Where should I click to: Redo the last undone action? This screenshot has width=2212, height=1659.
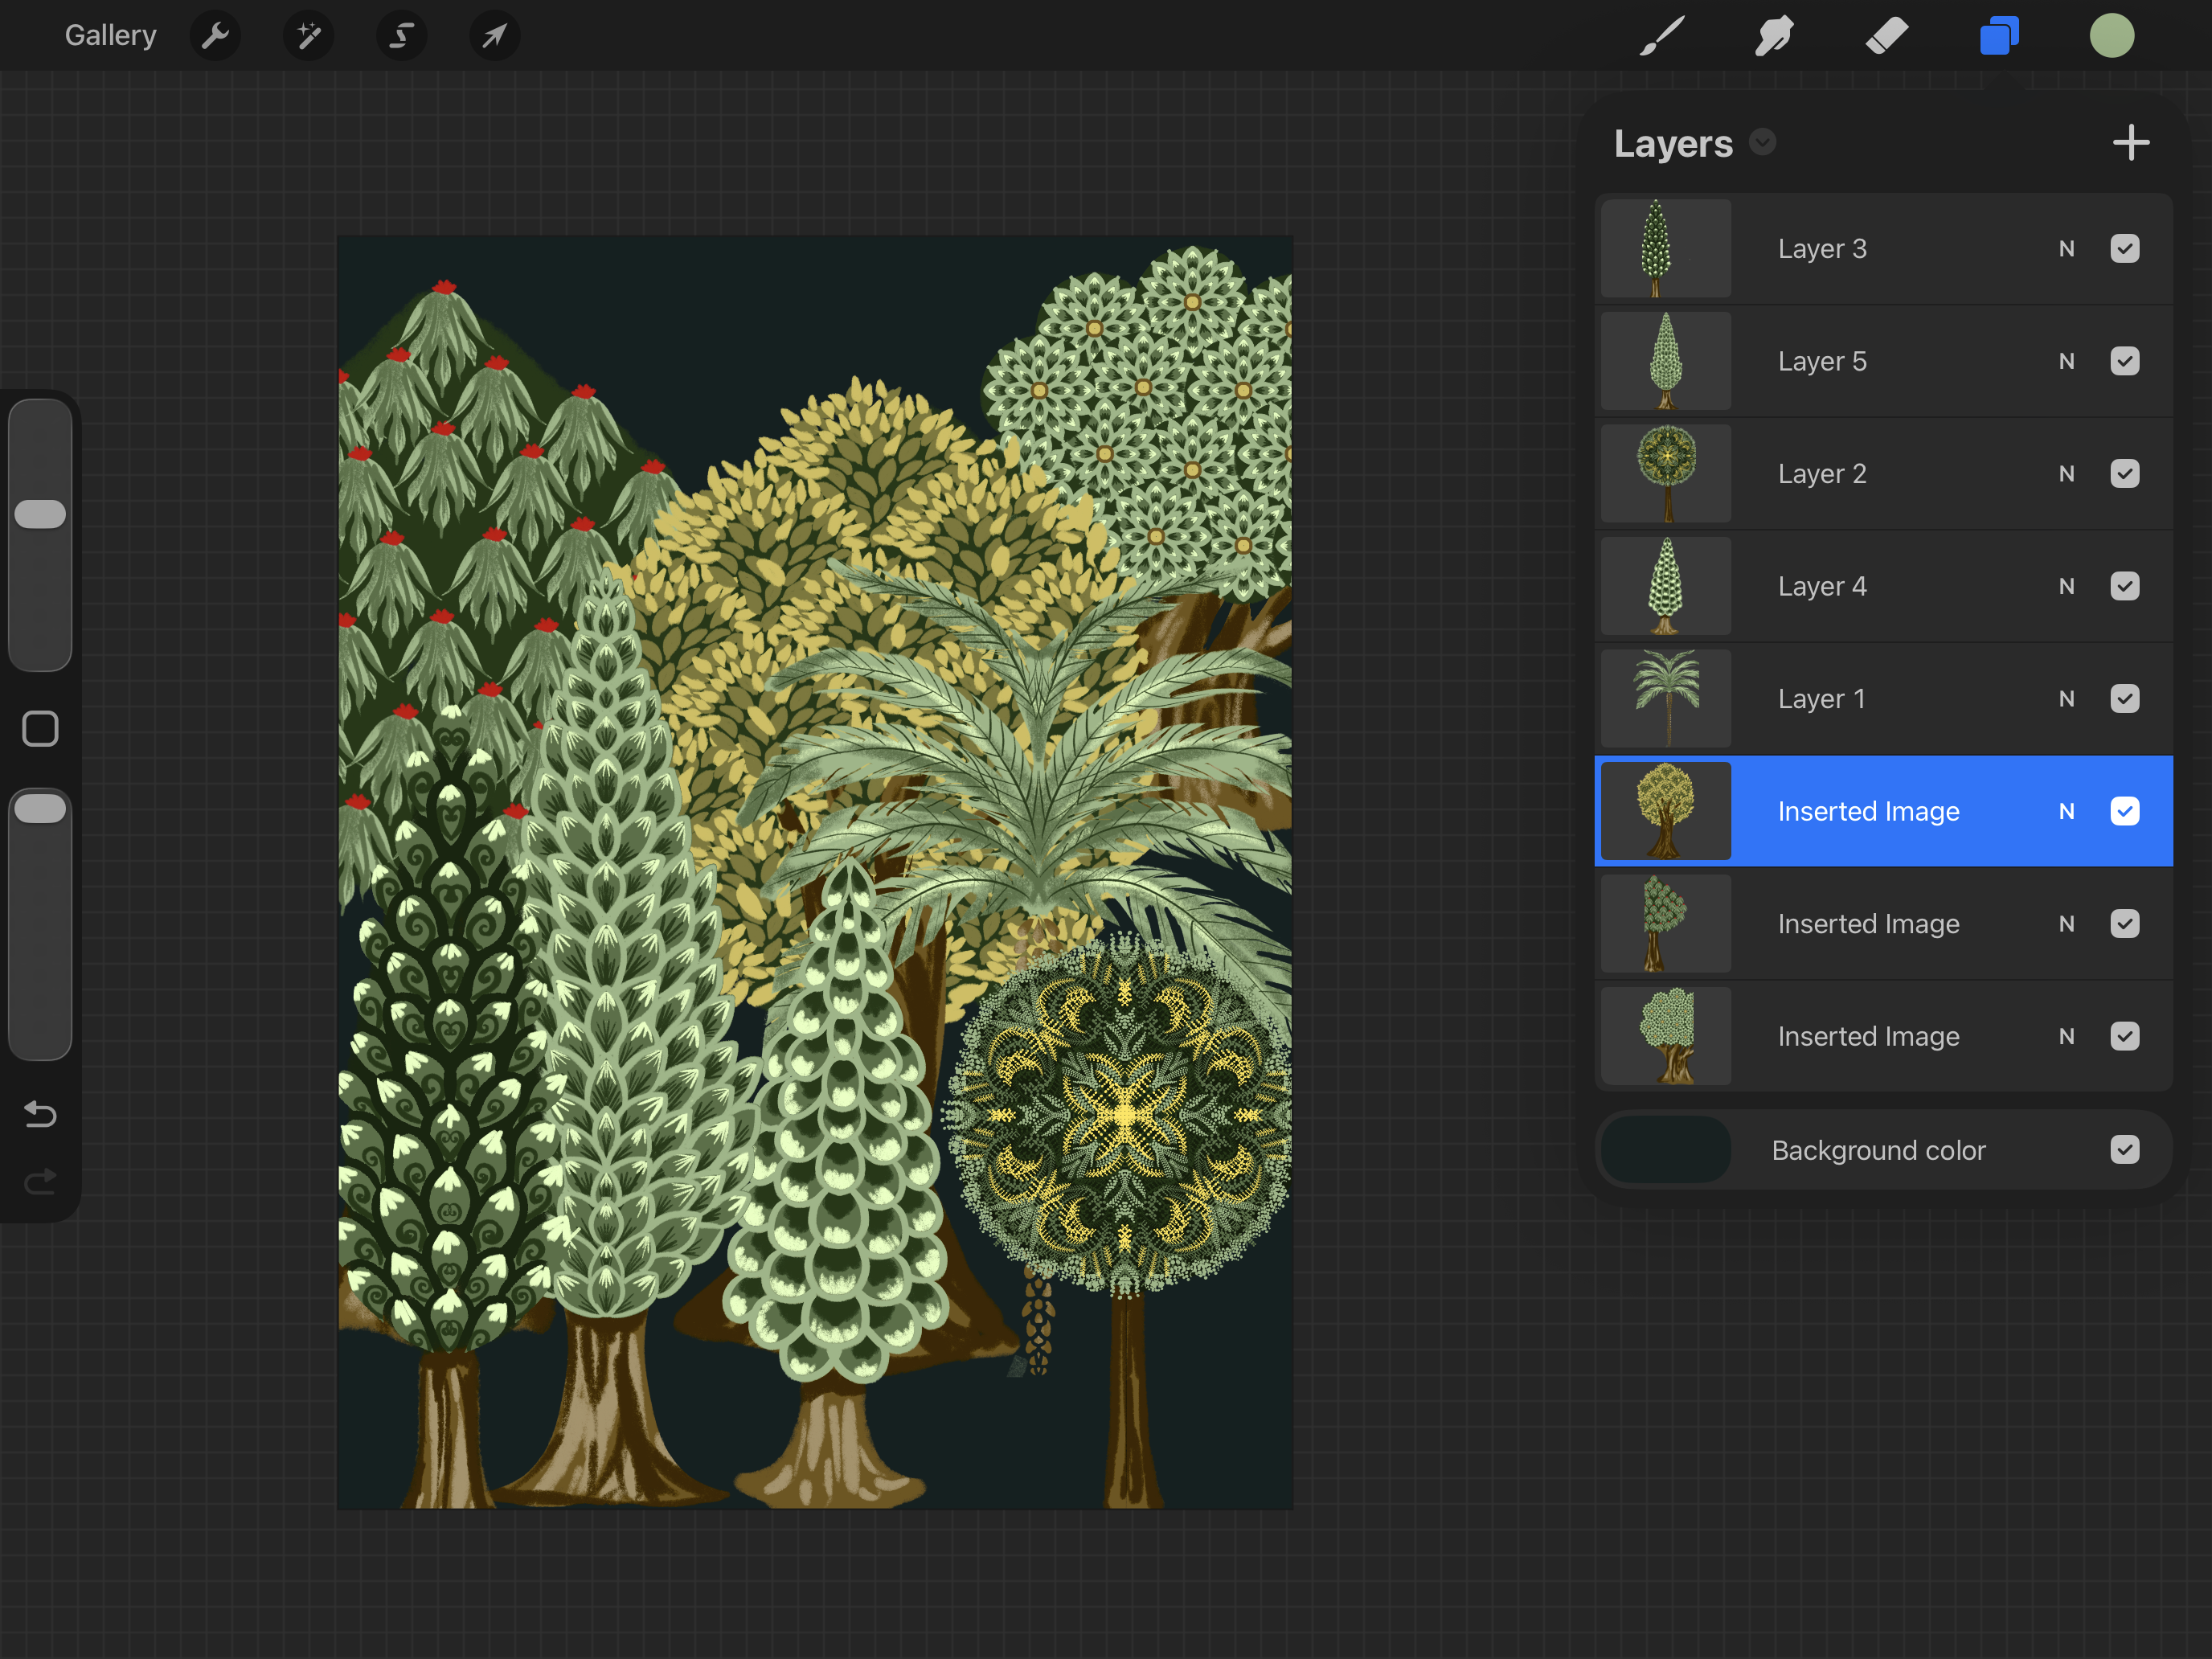(x=40, y=1182)
